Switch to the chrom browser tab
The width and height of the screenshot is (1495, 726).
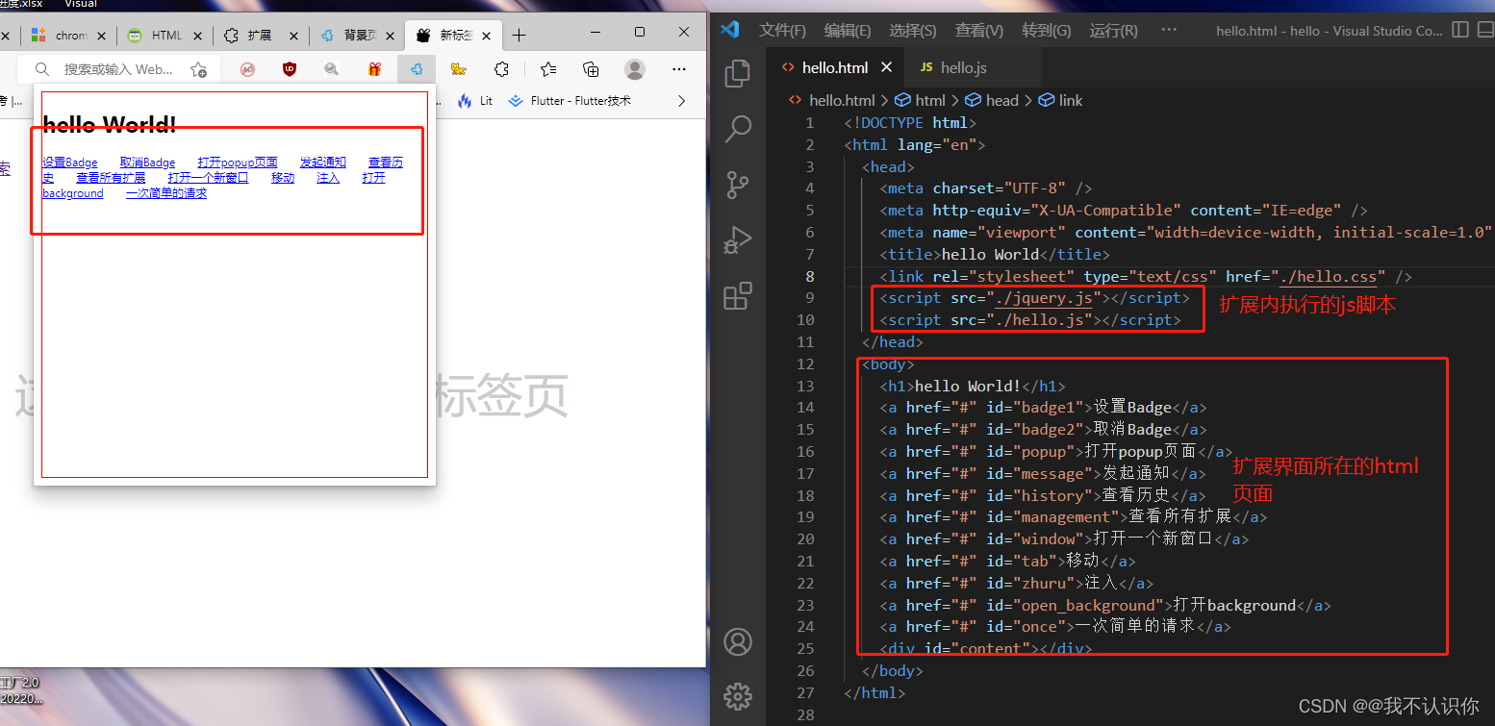[x=67, y=36]
